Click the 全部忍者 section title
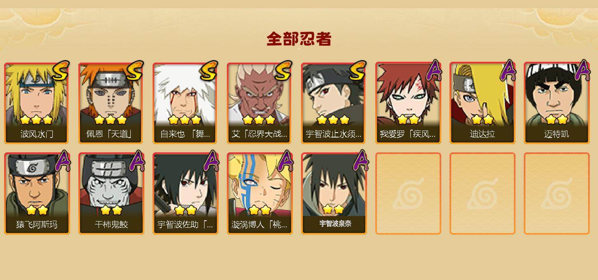598x280 pixels. tap(299, 39)
